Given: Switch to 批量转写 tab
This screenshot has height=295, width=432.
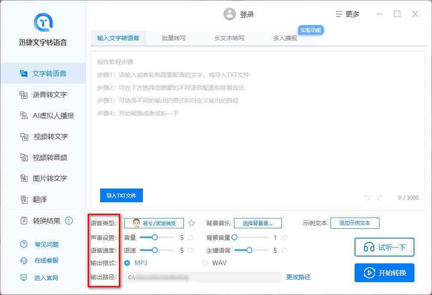Looking at the screenshot, I should coord(174,38).
